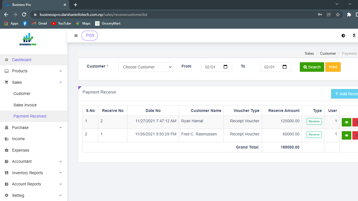This screenshot has width=358, height=201.
Task: Click the orange Print button
Action: click(x=333, y=67)
